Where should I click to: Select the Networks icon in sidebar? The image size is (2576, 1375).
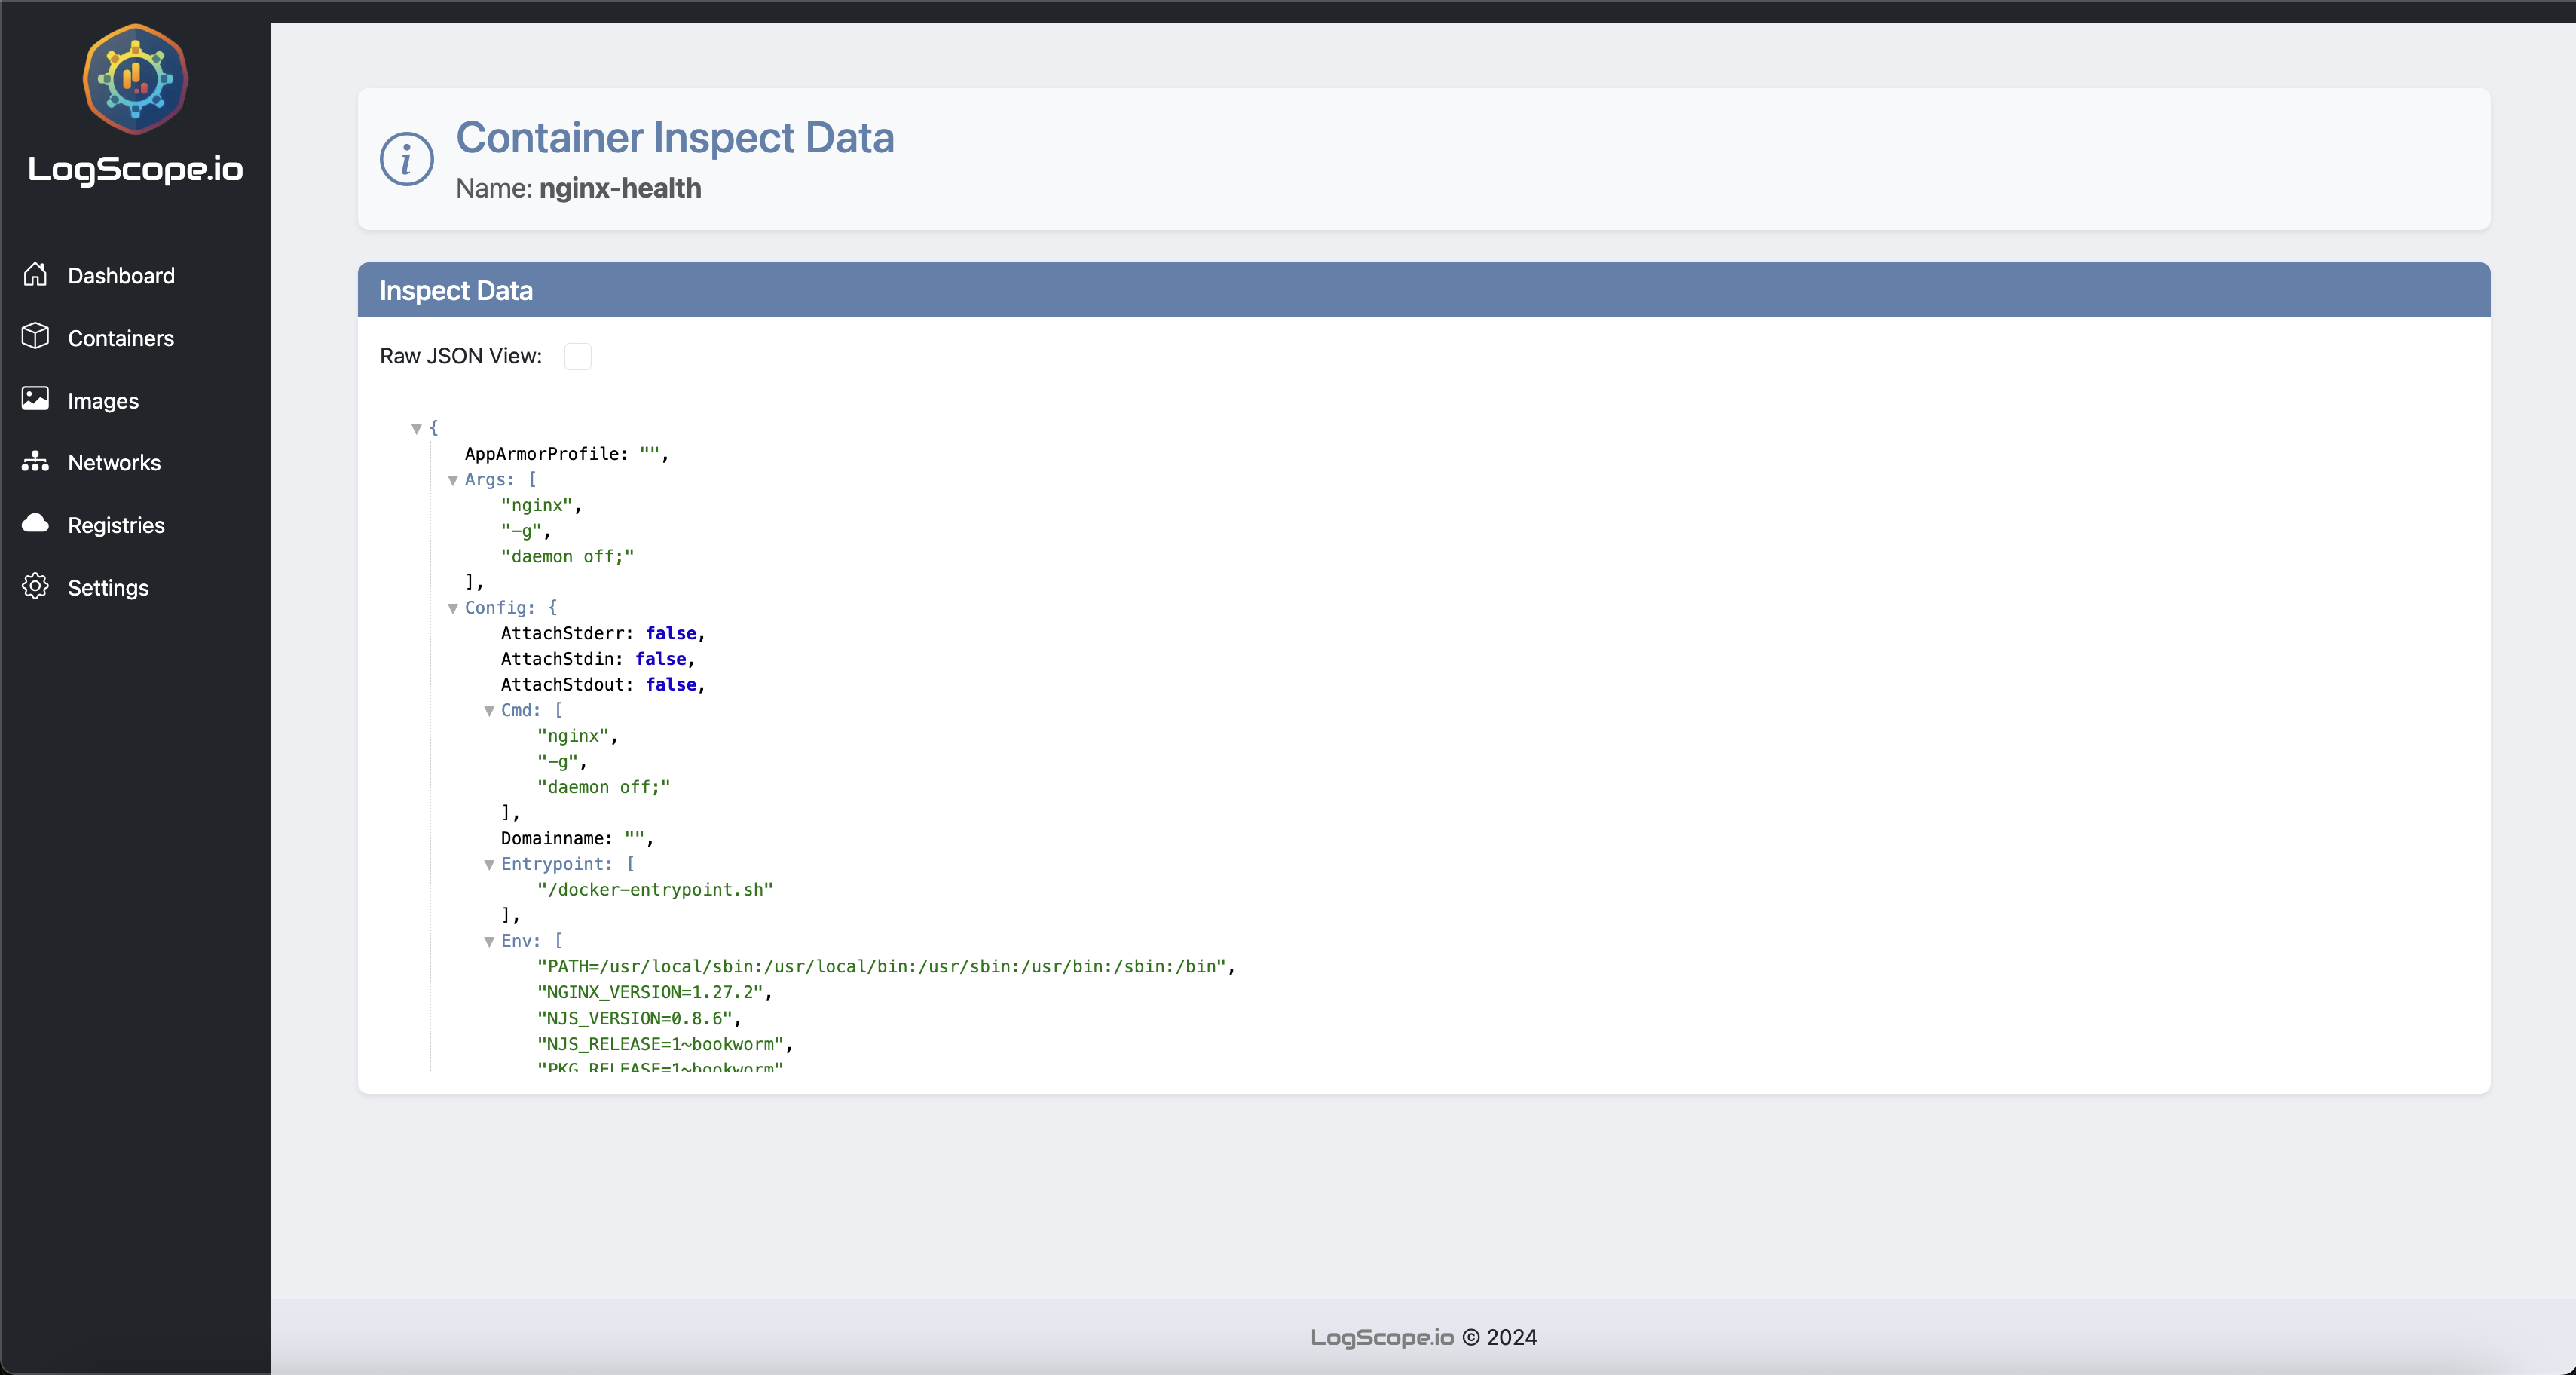coord(36,462)
